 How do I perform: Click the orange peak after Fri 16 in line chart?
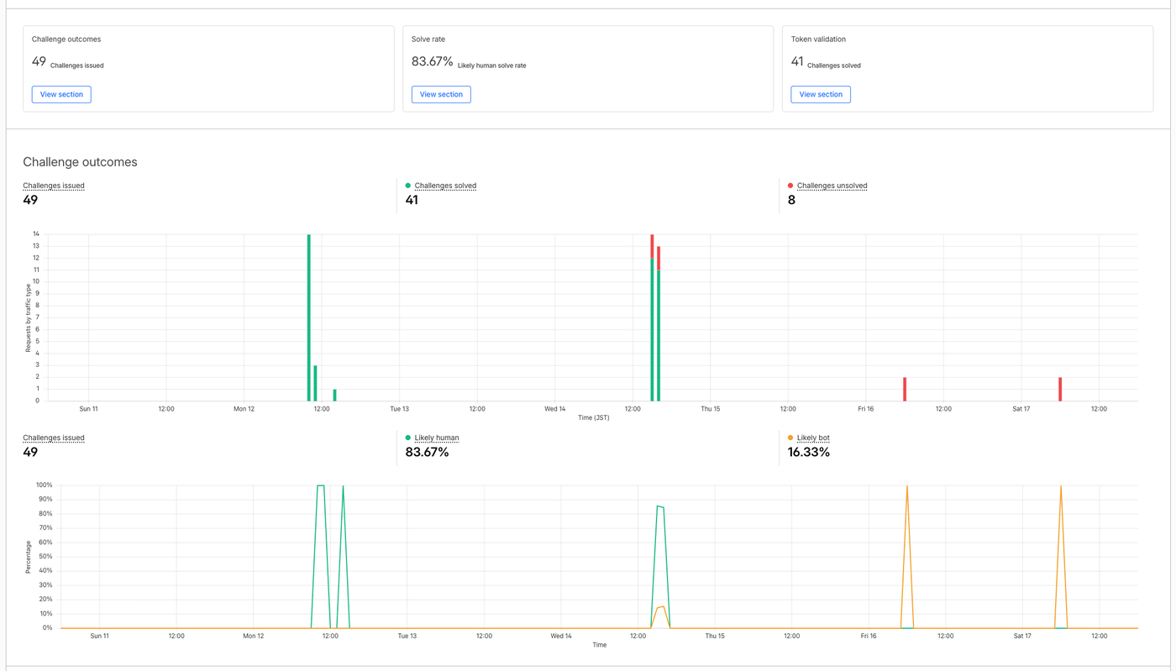coord(907,486)
